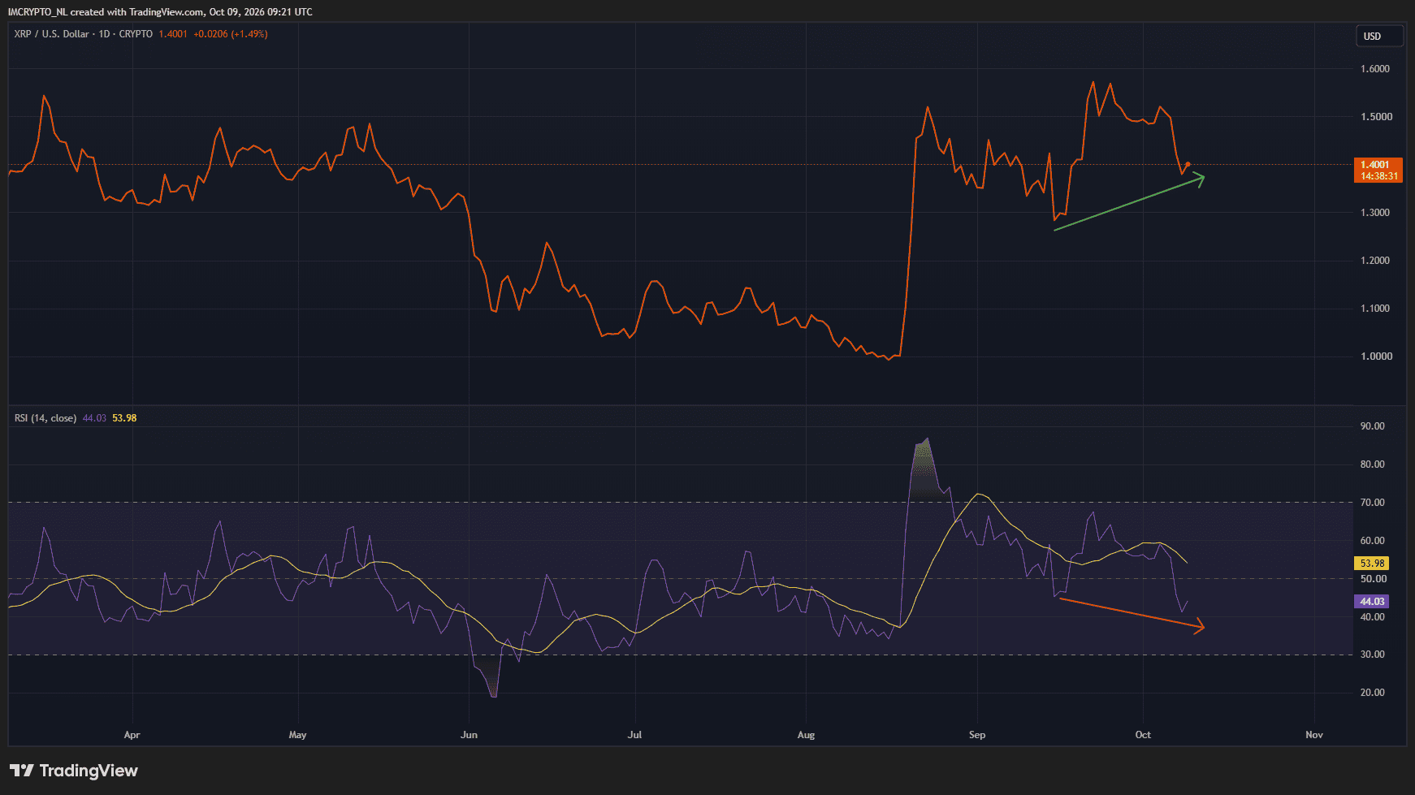Screen dimensions: 1415x795
Task: Click the Oct label on time axis
Action: (x=1143, y=735)
